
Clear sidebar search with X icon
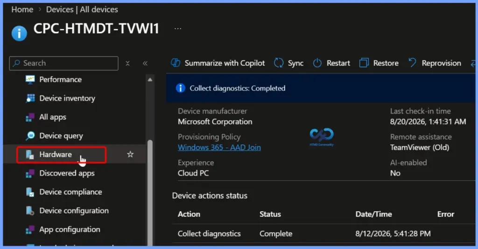point(128,63)
